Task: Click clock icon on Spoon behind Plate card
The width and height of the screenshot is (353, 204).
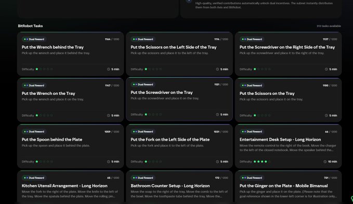Action: tap(109, 162)
